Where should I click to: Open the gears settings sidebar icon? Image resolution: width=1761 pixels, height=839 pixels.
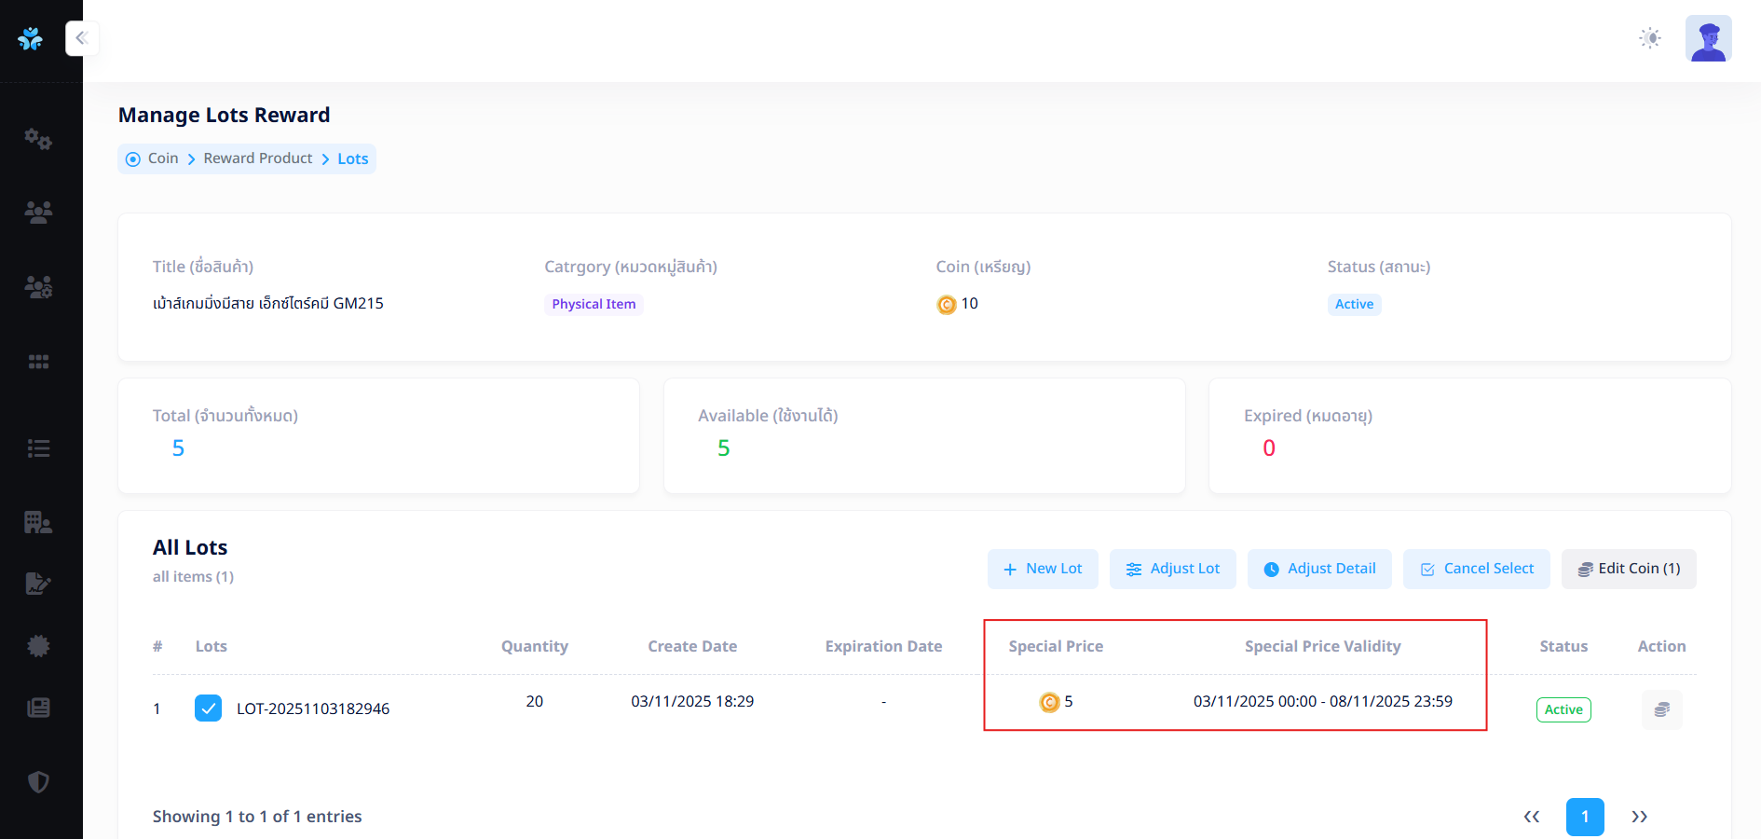[38, 139]
